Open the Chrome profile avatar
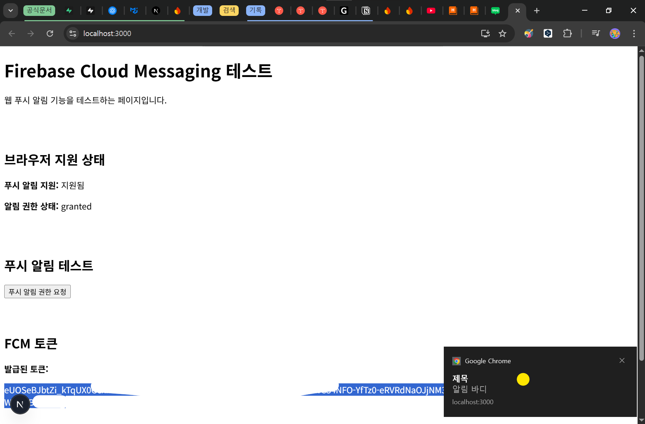 pyautogui.click(x=615, y=34)
